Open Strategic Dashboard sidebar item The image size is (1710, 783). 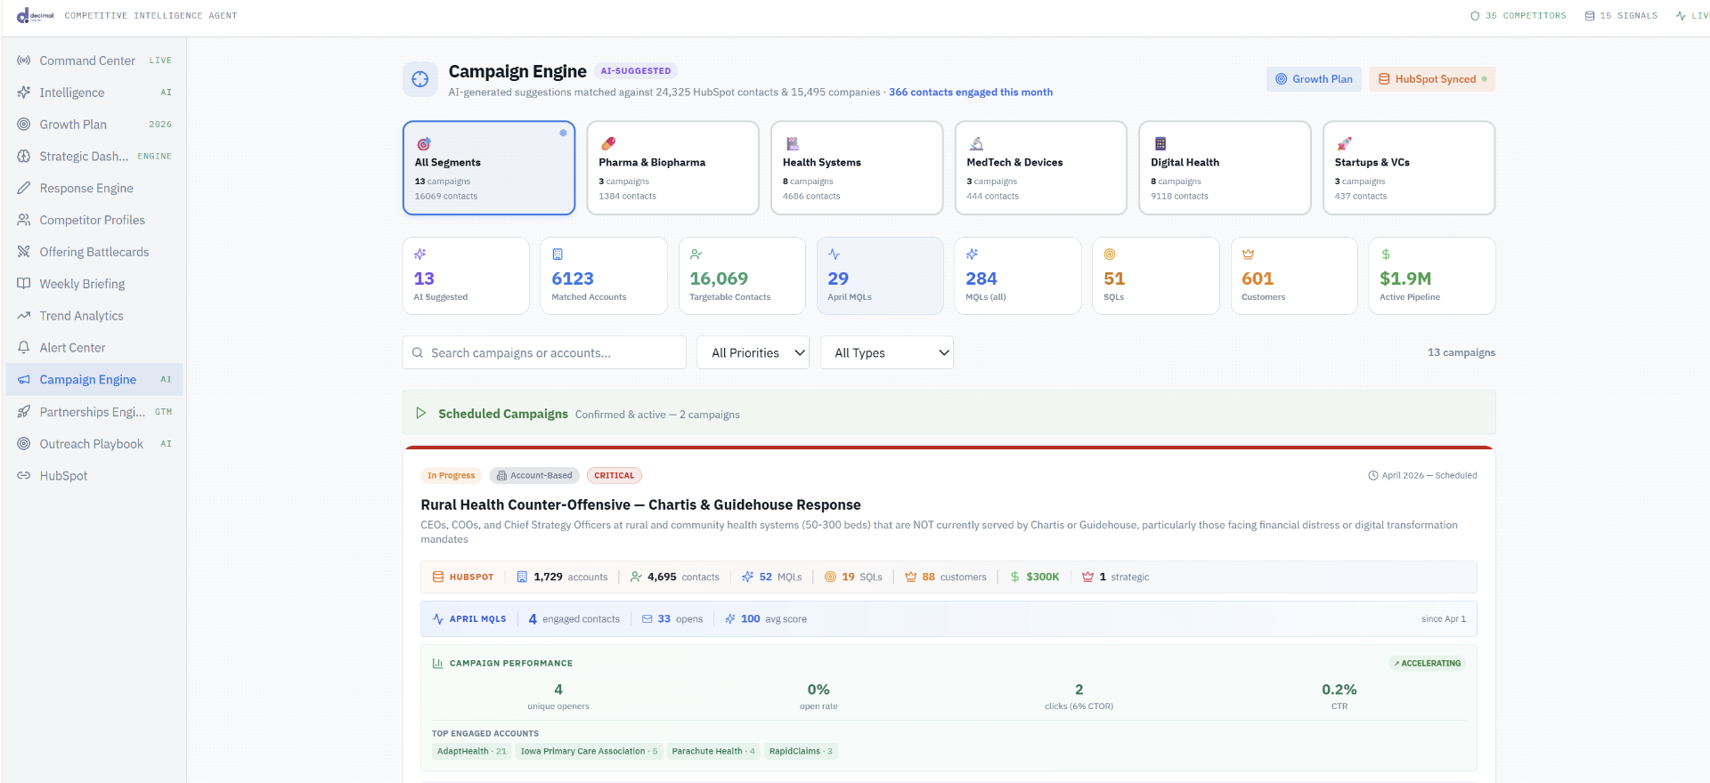pyautogui.click(x=94, y=157)
